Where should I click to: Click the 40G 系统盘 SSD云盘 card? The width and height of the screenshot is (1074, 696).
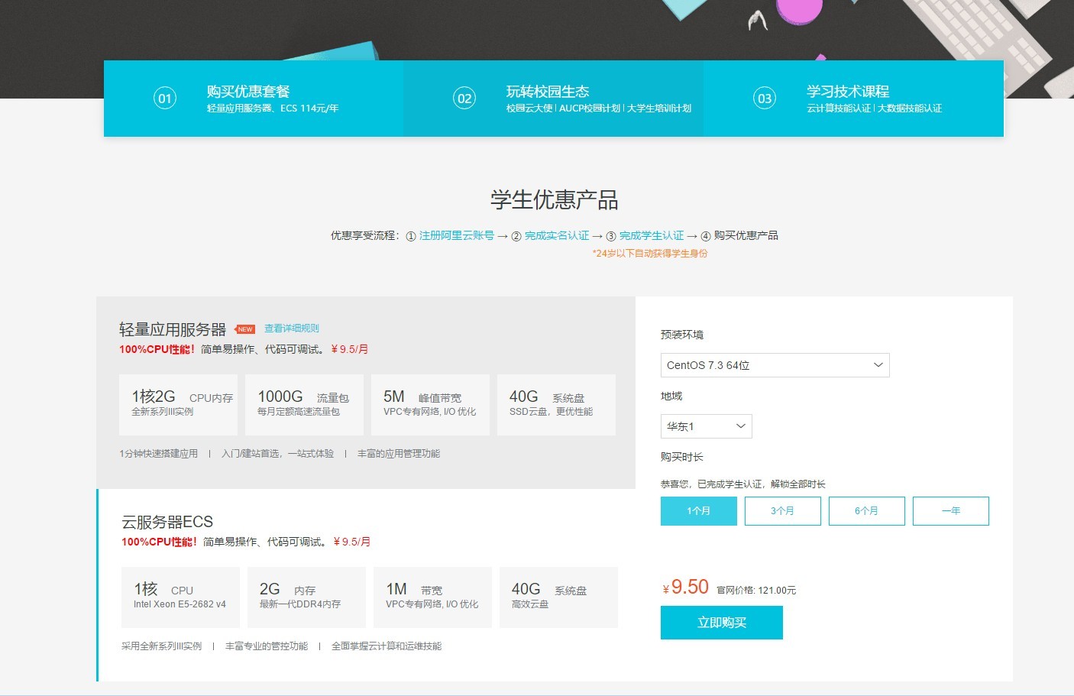tap(556, 405)
